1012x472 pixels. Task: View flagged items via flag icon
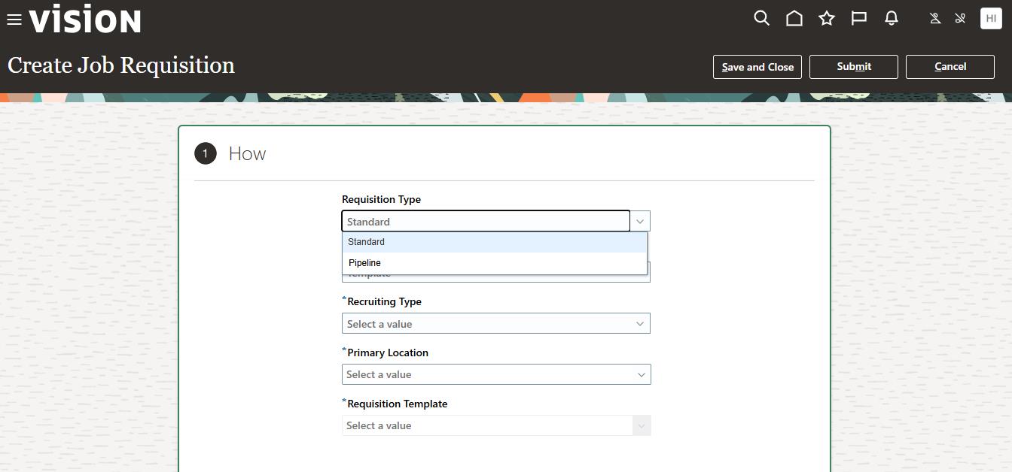pos(858,18)
